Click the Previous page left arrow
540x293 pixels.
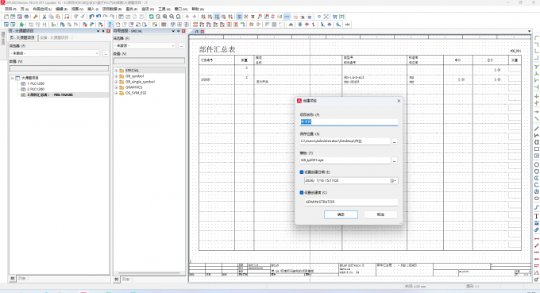click(187, 17)
